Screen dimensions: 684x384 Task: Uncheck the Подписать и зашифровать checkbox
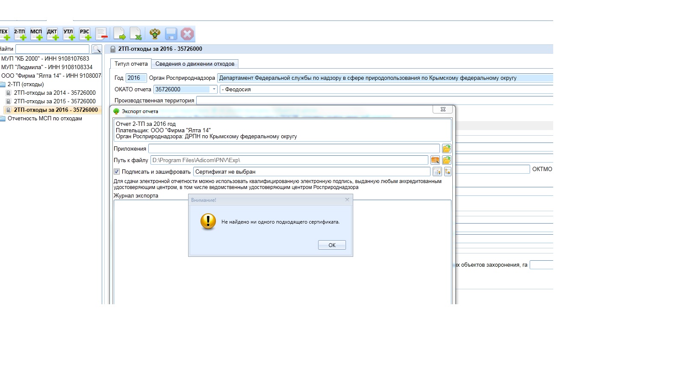pos(117,172)
